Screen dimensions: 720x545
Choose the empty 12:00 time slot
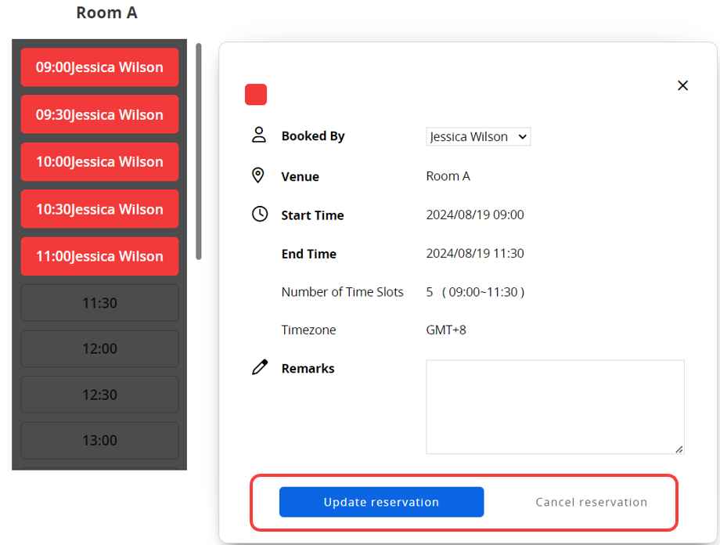(x=99, y=348)
